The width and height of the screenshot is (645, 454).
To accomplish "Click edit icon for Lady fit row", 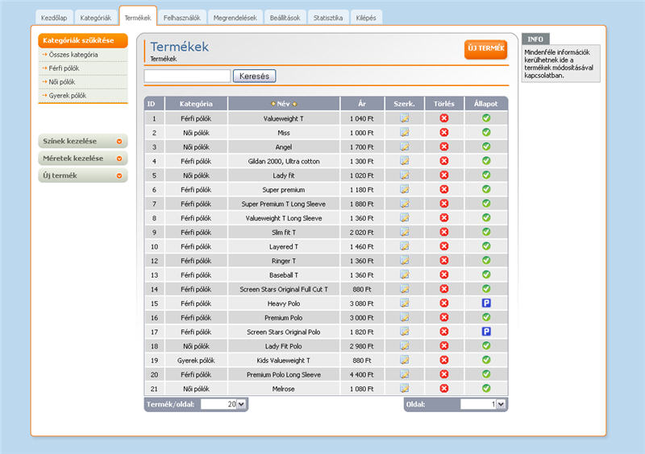I will click(x=404, y=175).
